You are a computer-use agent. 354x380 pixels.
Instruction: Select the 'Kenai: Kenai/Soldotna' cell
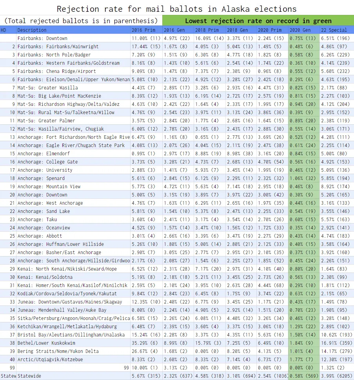(73, 277)
